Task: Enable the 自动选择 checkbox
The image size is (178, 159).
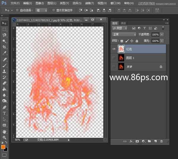Action: click(17, 10)
